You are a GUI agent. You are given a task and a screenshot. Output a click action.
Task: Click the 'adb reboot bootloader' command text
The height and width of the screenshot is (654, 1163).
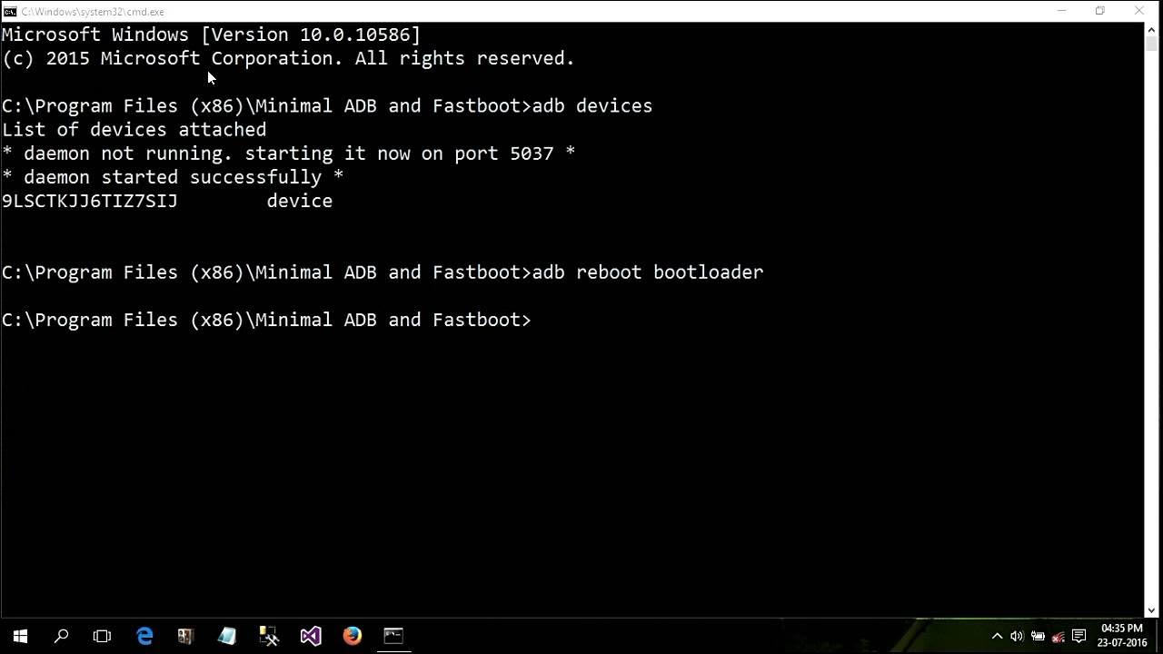pos(648,272)
